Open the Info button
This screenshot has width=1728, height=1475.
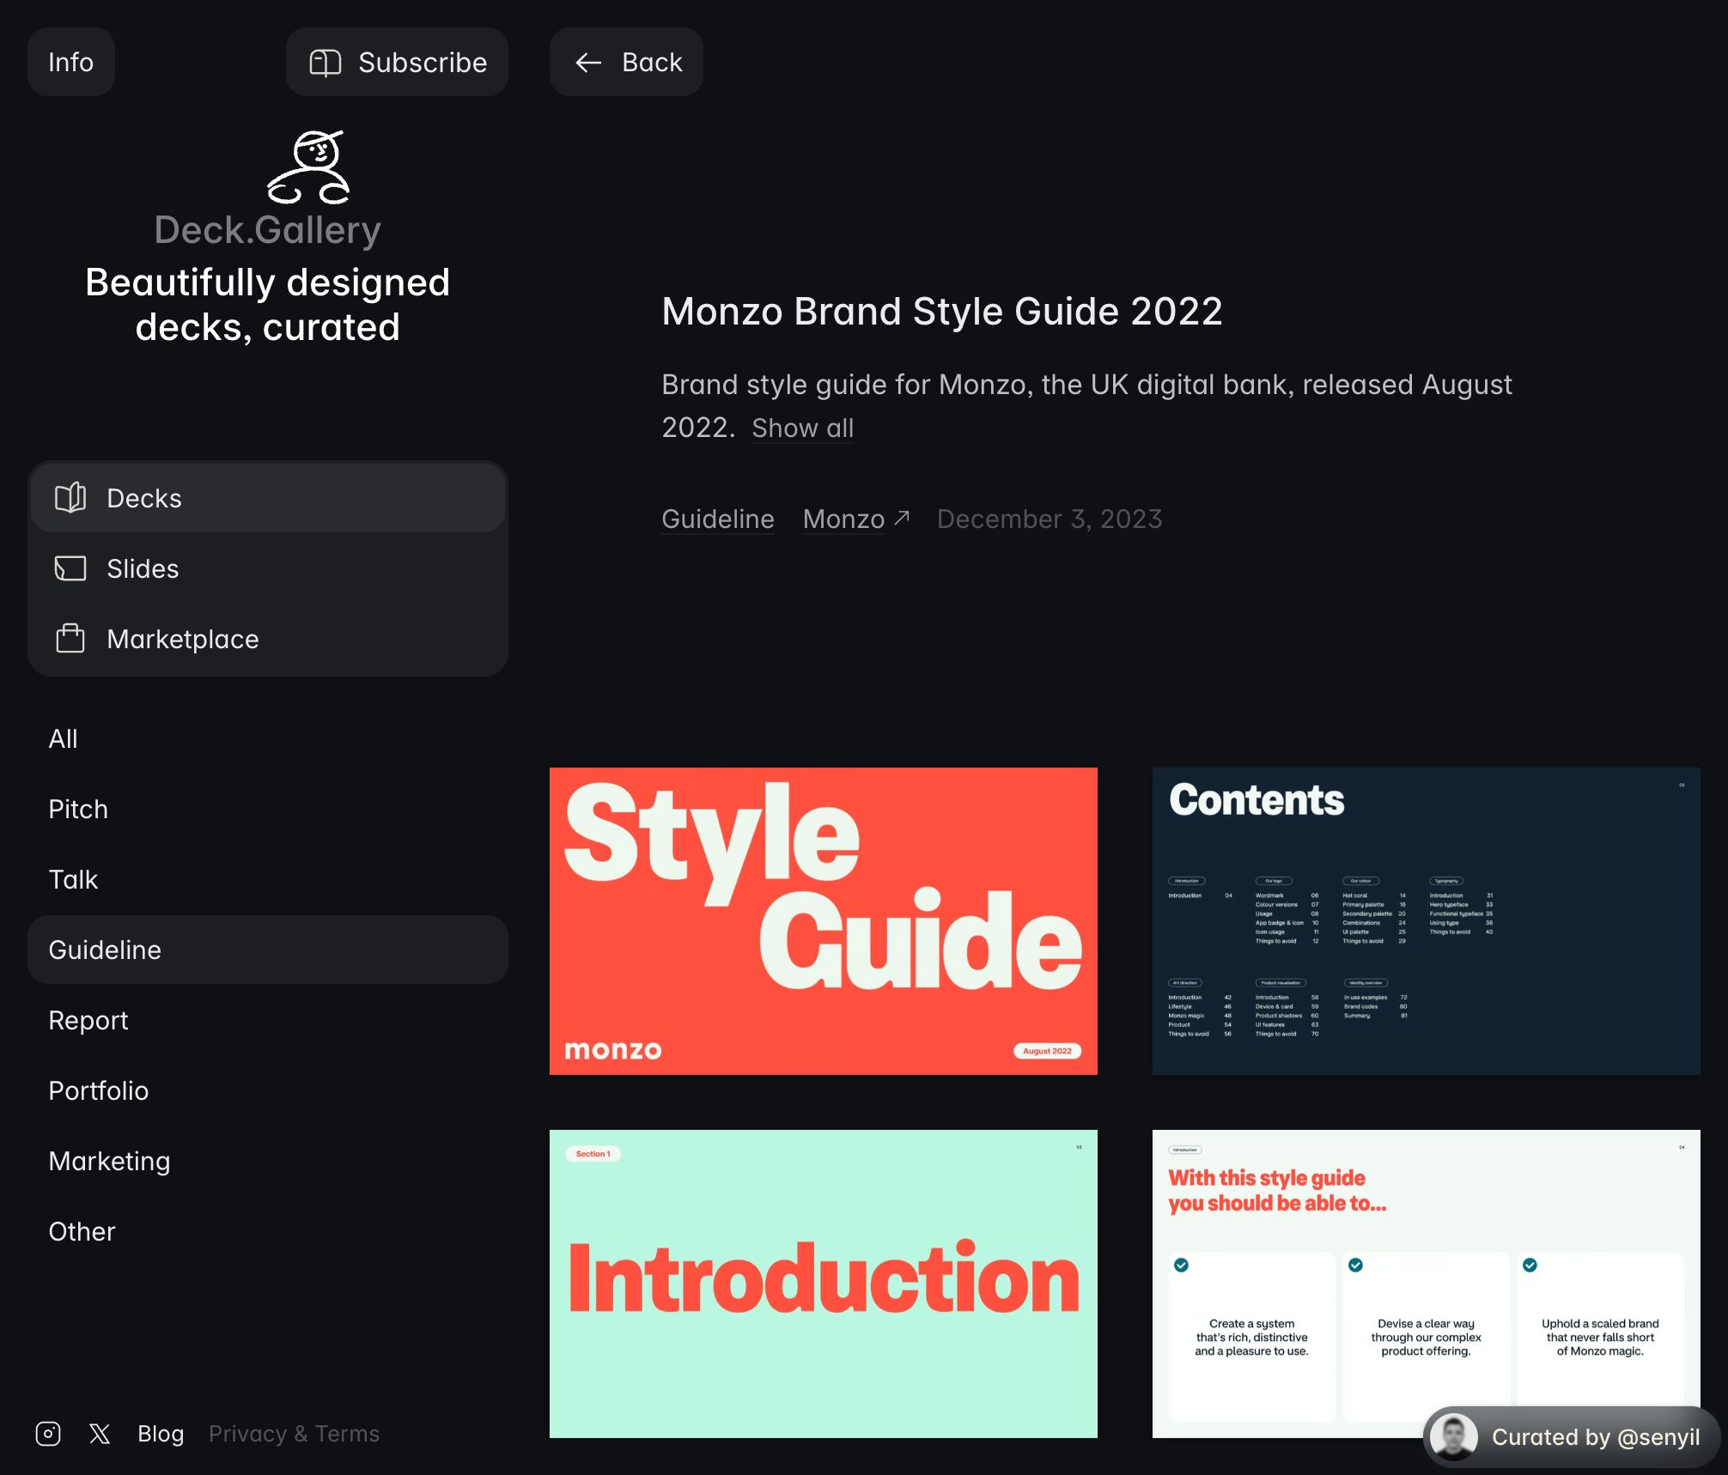pos(71,62)
